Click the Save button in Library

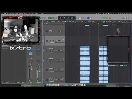point(23,82)
